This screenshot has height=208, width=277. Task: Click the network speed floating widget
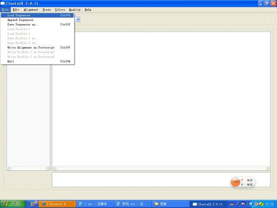pyautogui.click(x=243, y=182)
